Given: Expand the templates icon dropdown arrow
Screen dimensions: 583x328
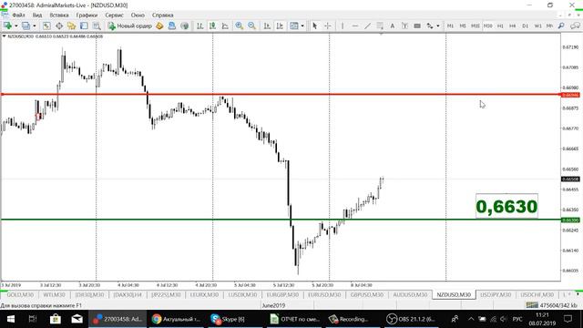Looking at the screenshot, I should click(302, 26).
